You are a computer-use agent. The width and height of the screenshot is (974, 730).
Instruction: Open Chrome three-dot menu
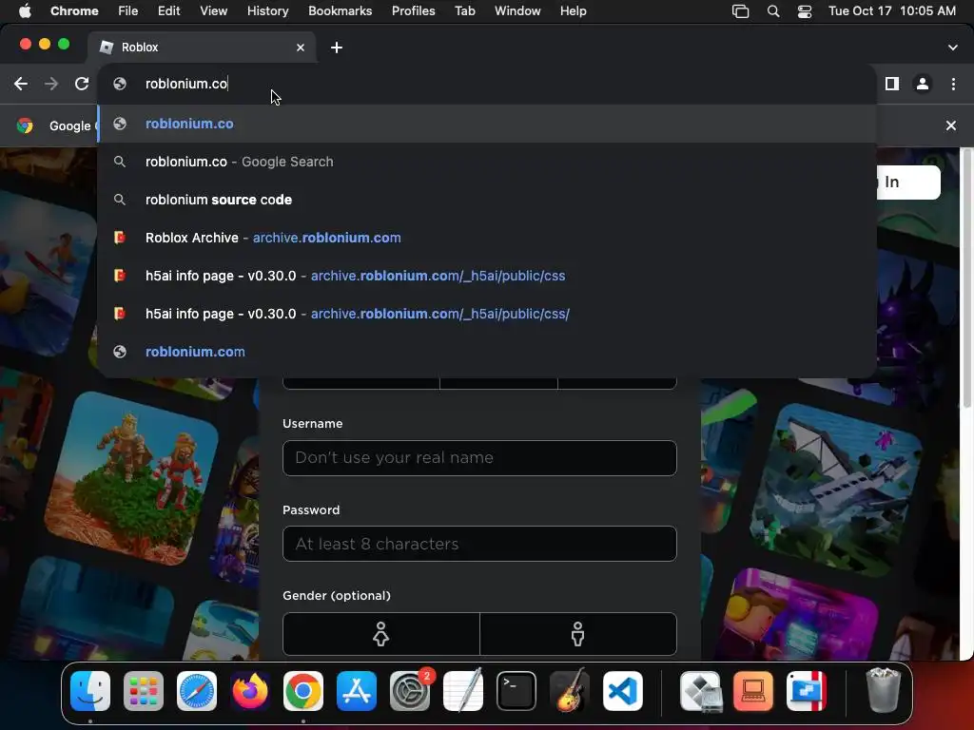(953, 84)
